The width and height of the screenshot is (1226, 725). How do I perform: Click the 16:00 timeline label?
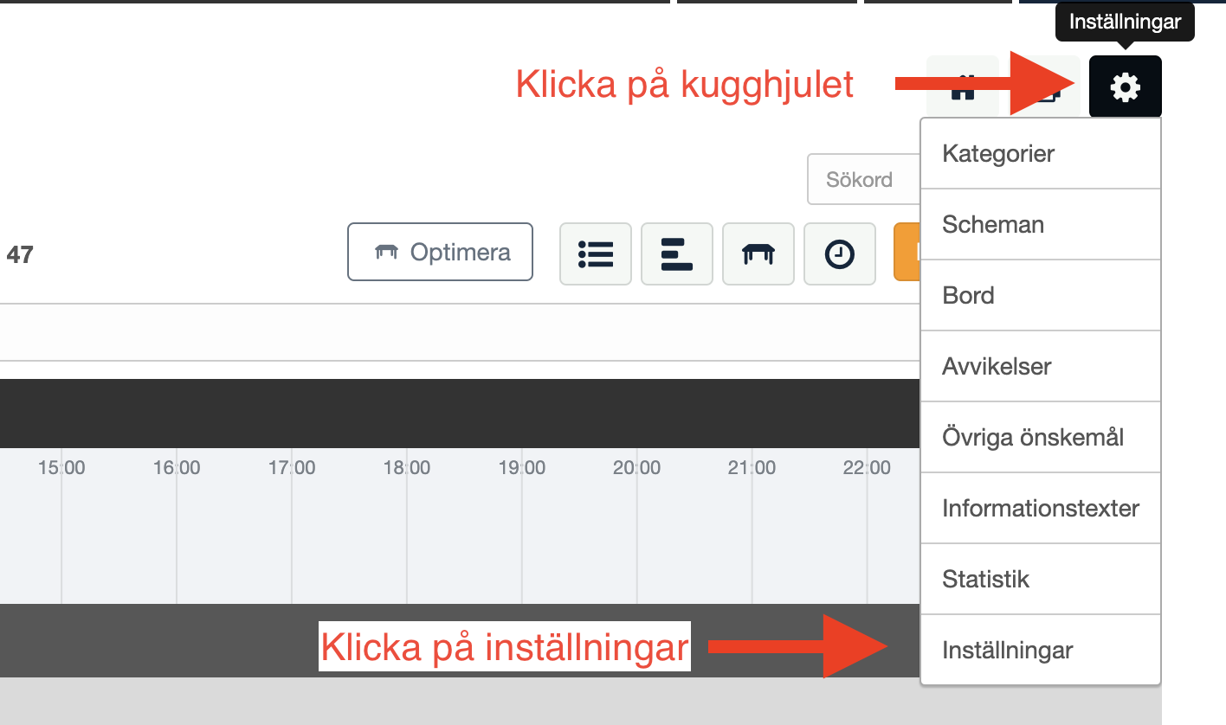(x=177, y=468)
